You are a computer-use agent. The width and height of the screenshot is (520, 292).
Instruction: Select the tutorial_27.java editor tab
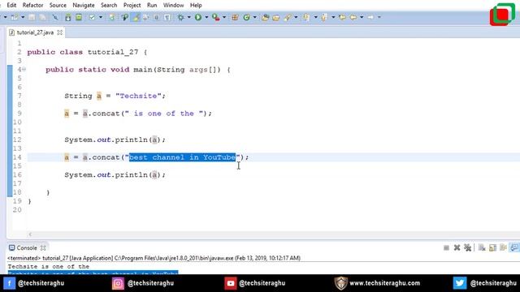pyautogui.click(x=35, y=32)
